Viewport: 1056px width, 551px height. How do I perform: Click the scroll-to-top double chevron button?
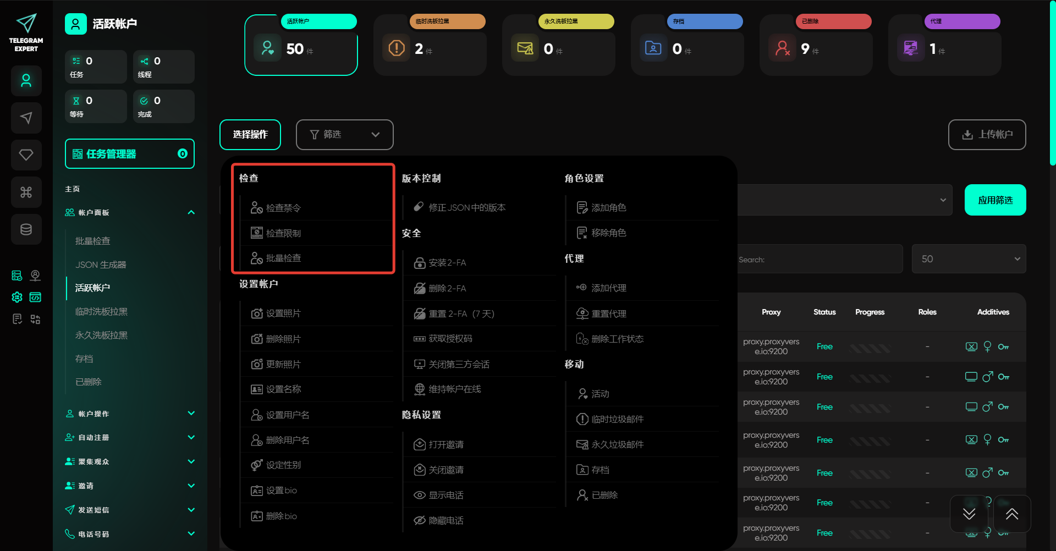click(x=1011, y=514)
